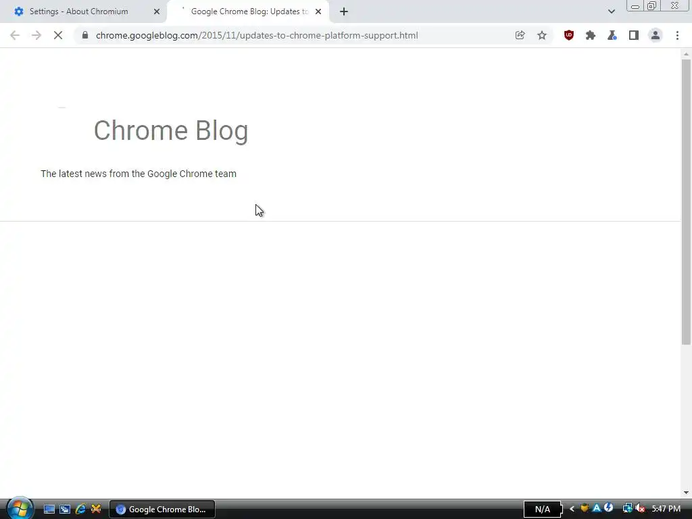The height and width of the screenshot is (519, 692).
Task: Switch between windows quick launch icon
Action: click(65, 510)
